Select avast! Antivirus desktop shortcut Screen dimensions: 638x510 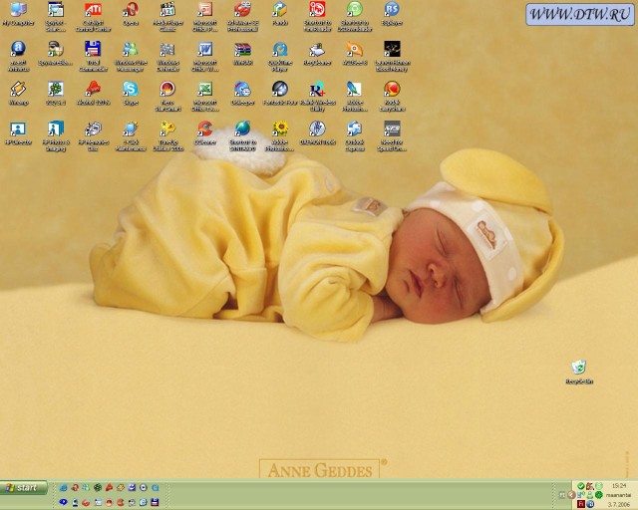point(18,56)
